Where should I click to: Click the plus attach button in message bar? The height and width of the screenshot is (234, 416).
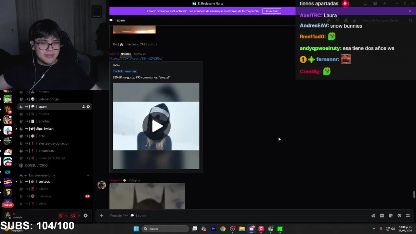tap(101, 215)
